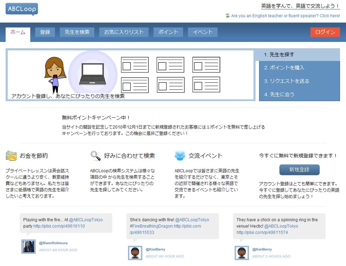346x266 pixels.
Task: Click the #FireBreathingDragon hashtag
Action: coord(151,226)
